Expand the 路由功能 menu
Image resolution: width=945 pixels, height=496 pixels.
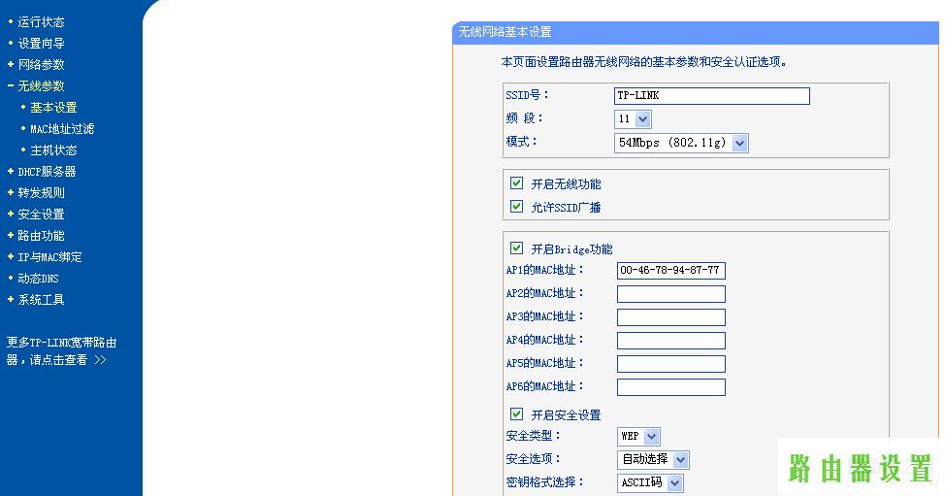pyautogui.click(x=41, y=236)
